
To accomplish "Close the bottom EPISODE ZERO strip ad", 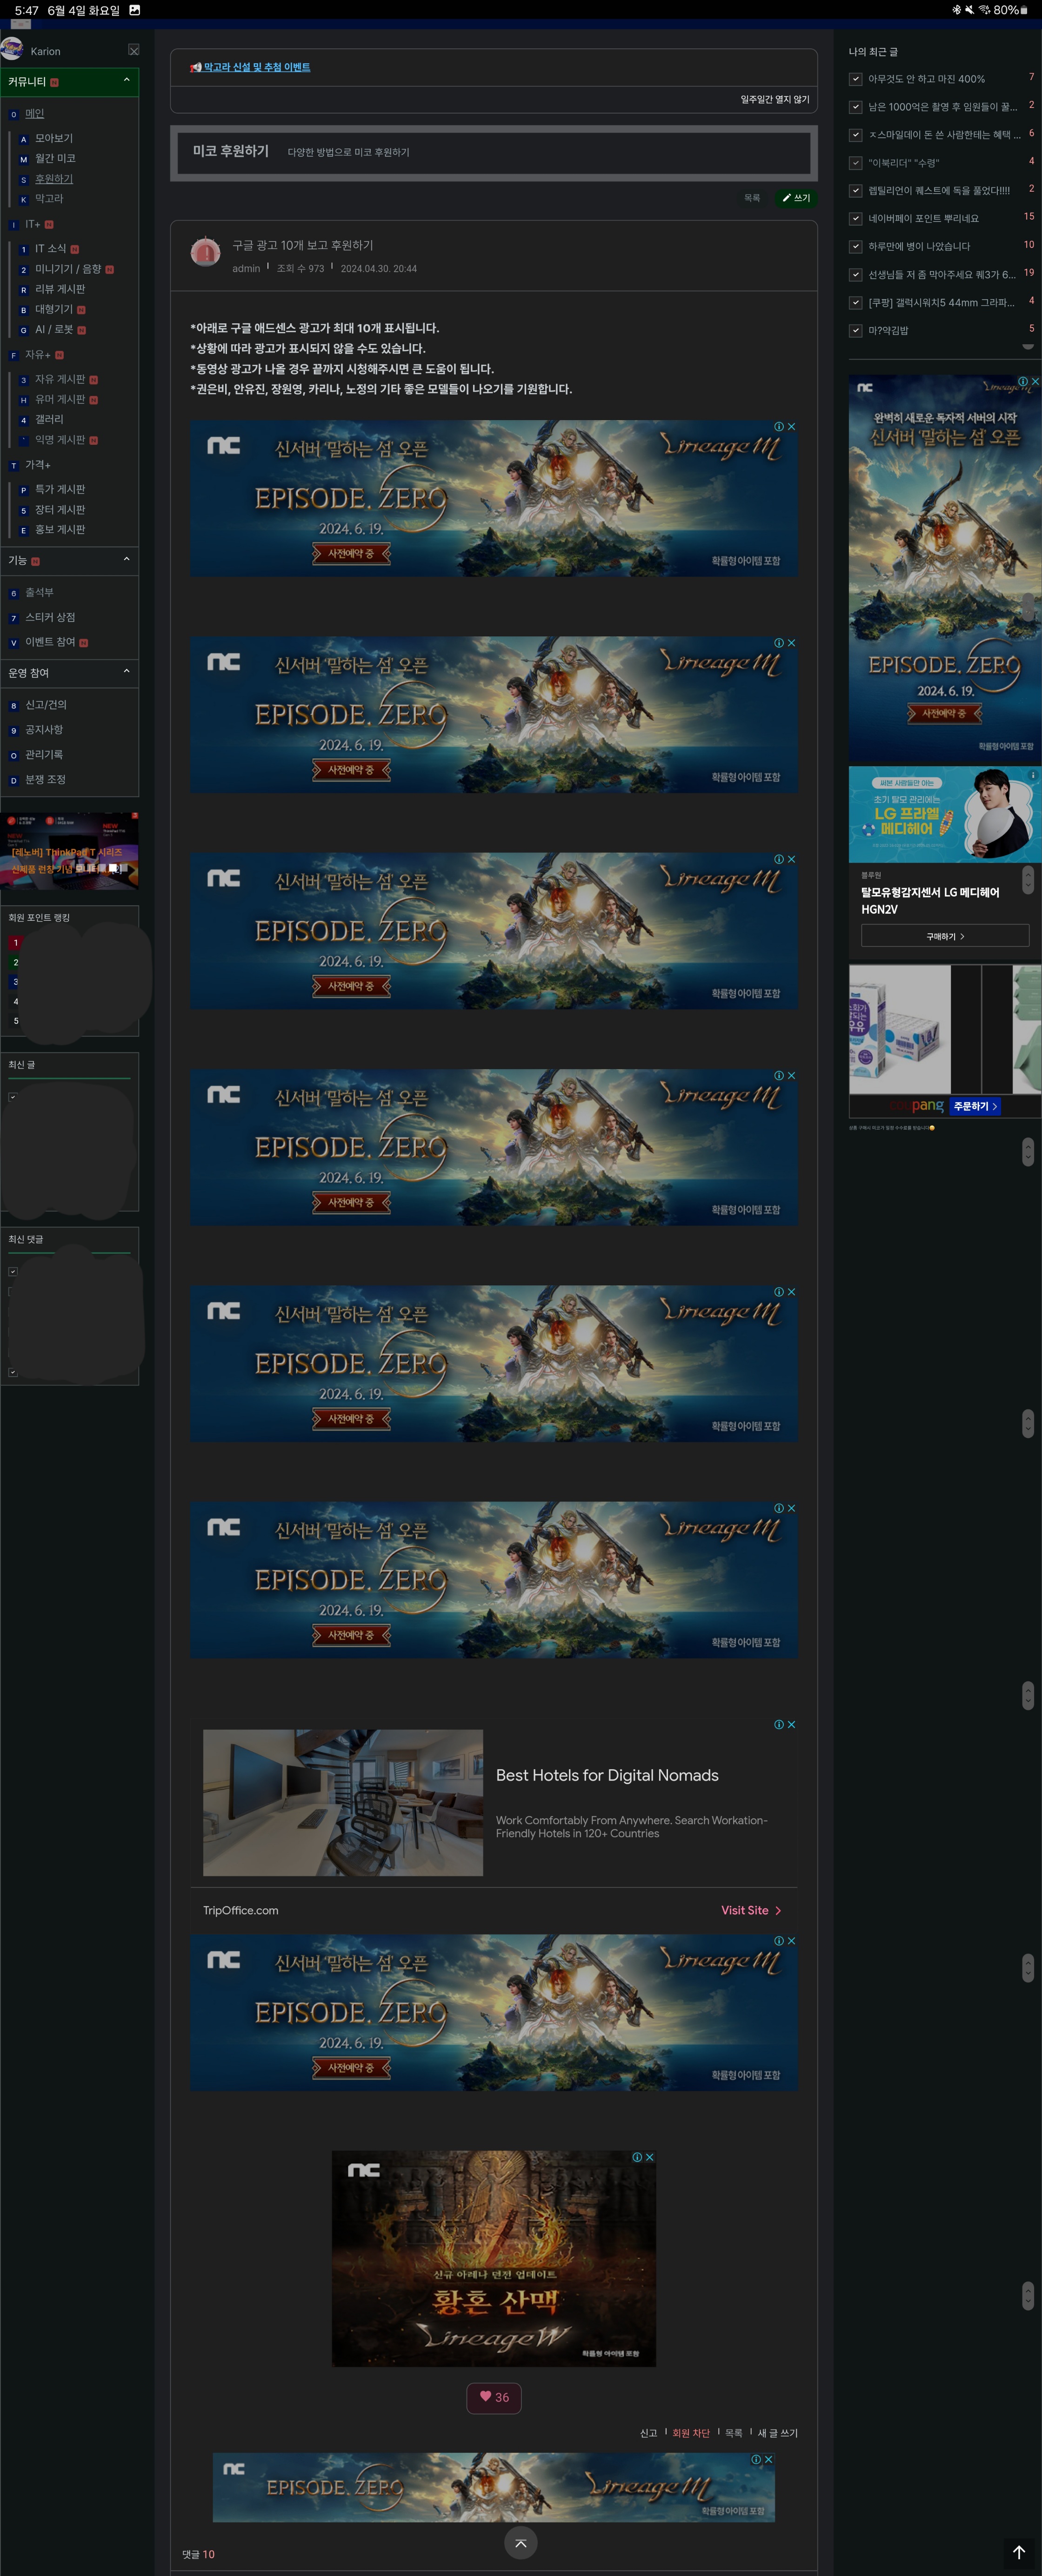I will tap(768, 2459).
